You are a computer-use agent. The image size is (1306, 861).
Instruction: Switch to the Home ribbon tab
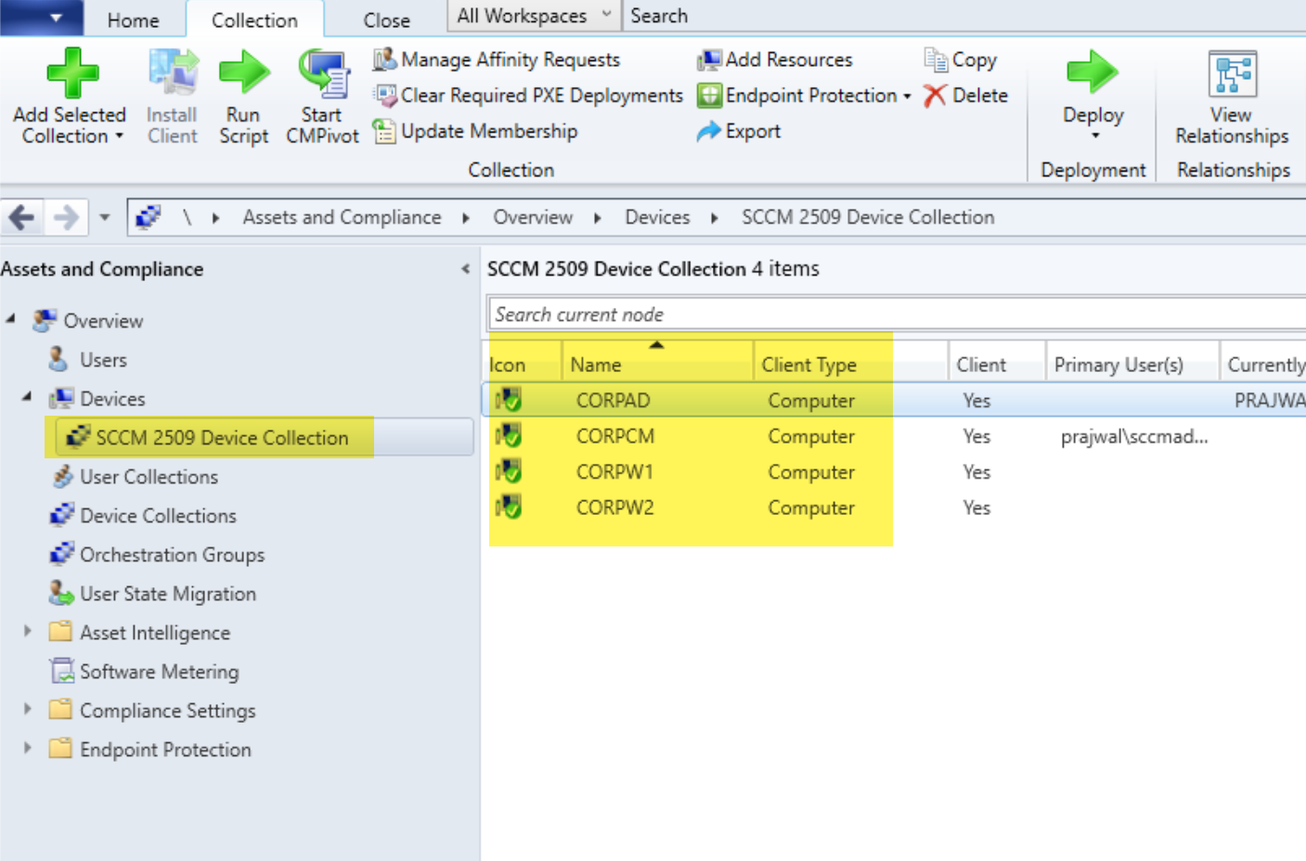(134, 19)
